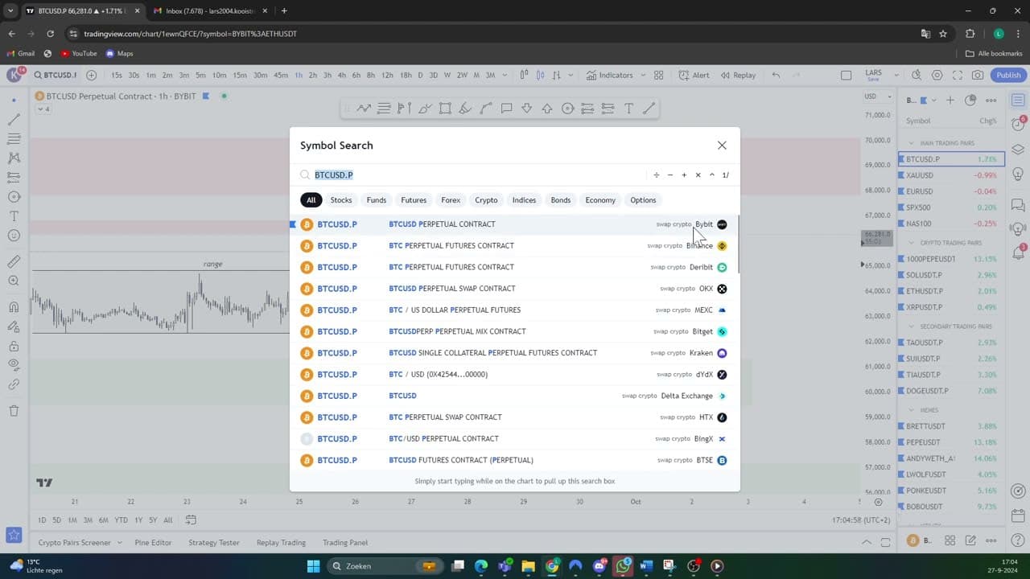1030x579 pixels.
Task: Insert the multiply operator in search
Action: pos(698,175)
